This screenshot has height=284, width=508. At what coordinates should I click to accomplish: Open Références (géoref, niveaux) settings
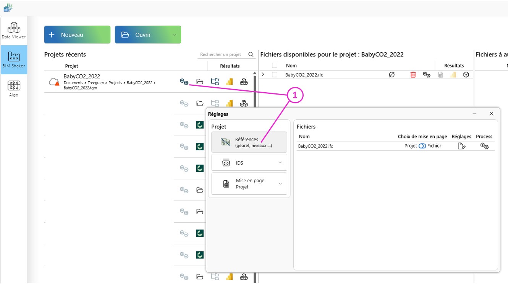click(x=249, y=142)
